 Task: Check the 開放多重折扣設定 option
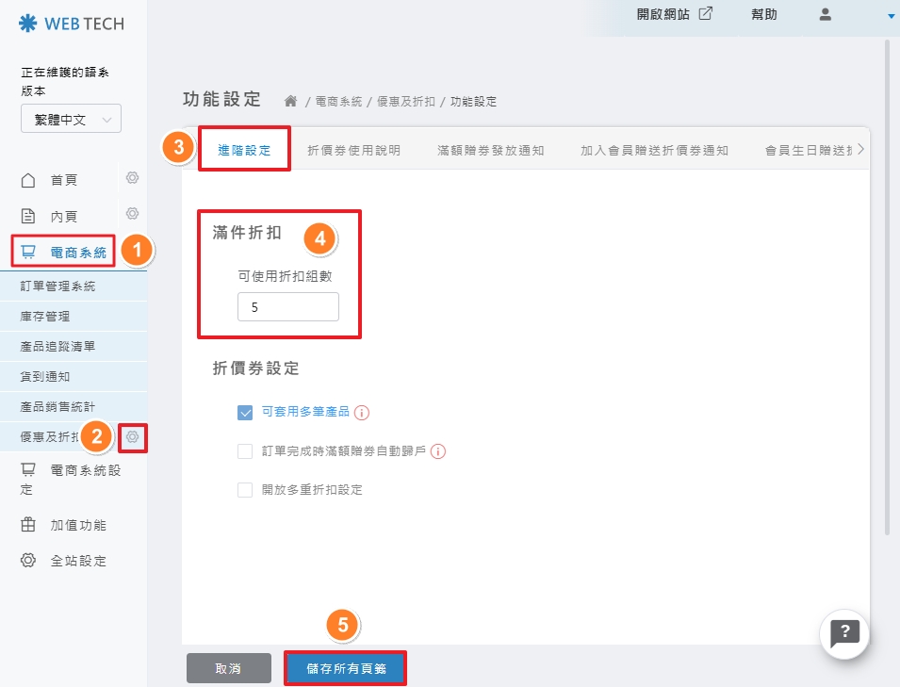245,490
